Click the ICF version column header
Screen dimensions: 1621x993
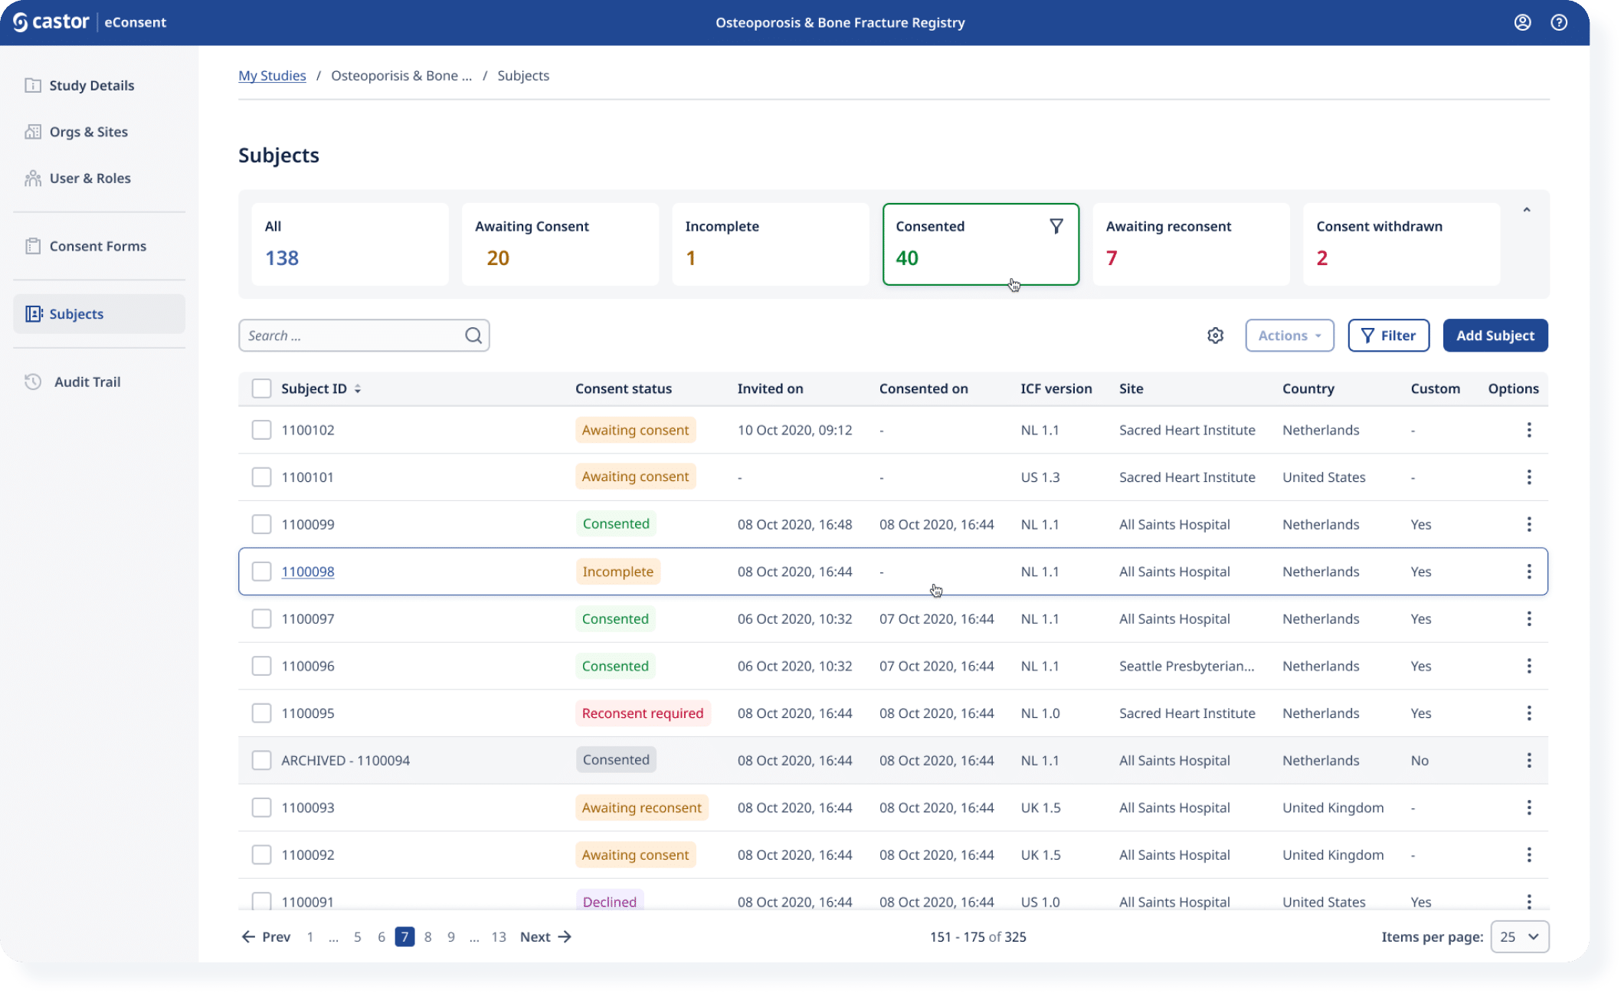click(x=1056, y=388)
